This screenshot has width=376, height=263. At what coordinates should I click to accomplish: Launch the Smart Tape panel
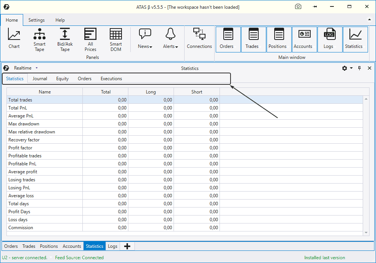(39, 40)
